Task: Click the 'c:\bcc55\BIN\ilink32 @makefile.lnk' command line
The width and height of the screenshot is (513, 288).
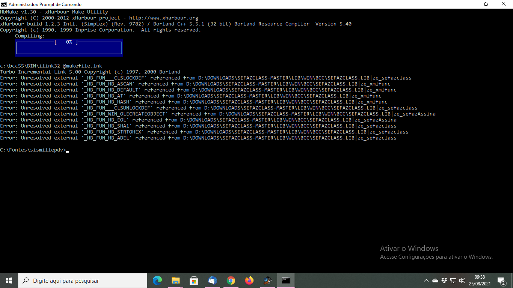Action: (51, 66)
